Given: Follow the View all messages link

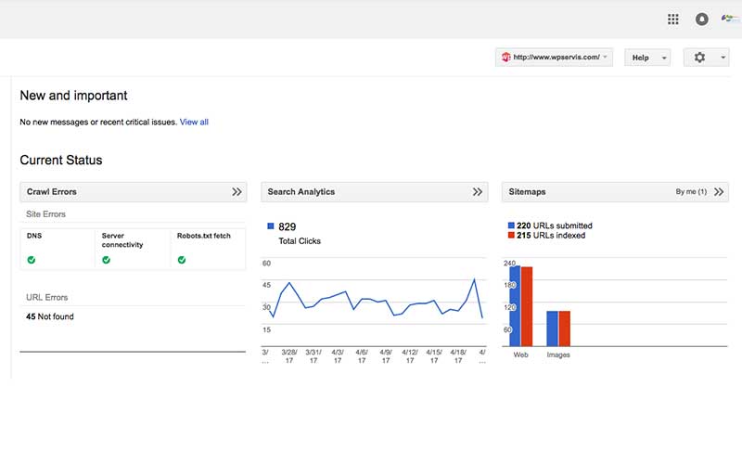Looking at the screenshot, I should point(194,122).
